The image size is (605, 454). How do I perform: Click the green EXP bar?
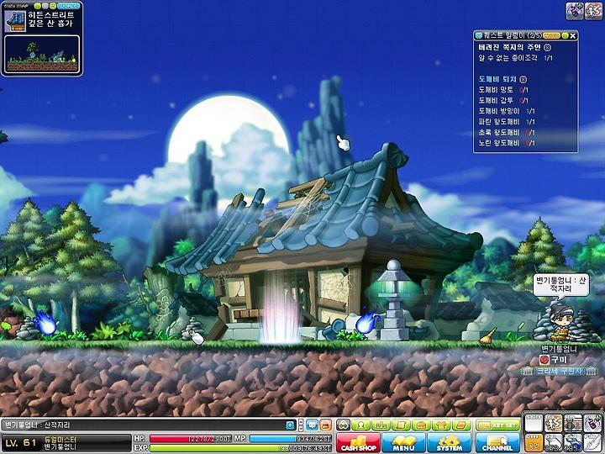[241, 448]
